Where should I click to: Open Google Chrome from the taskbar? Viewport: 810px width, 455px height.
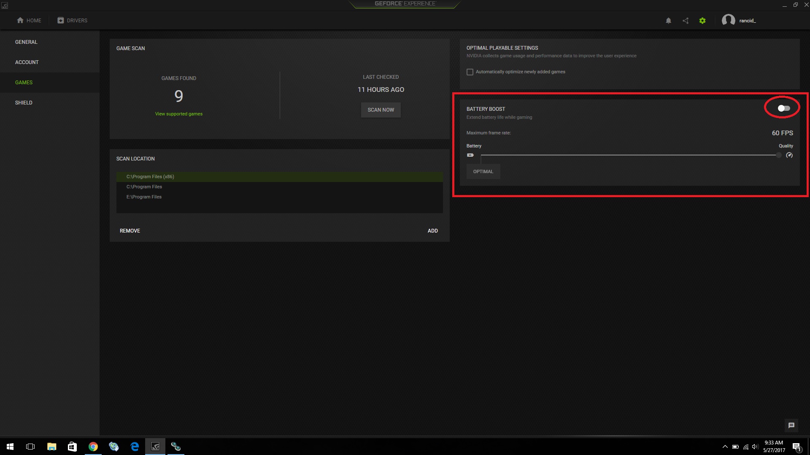click(x=93, y=447)
